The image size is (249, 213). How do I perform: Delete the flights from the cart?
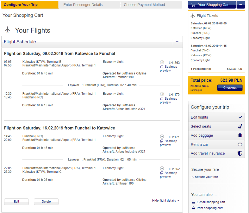(x=46, y=202)
